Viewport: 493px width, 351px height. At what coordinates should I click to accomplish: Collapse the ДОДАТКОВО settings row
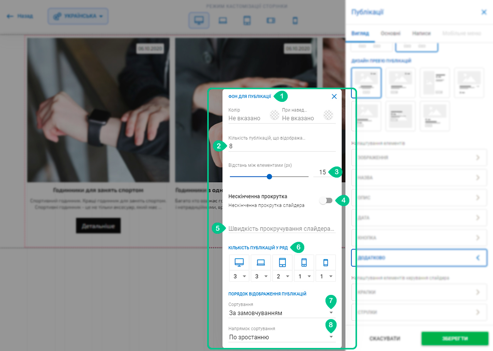tap(419, 258)
